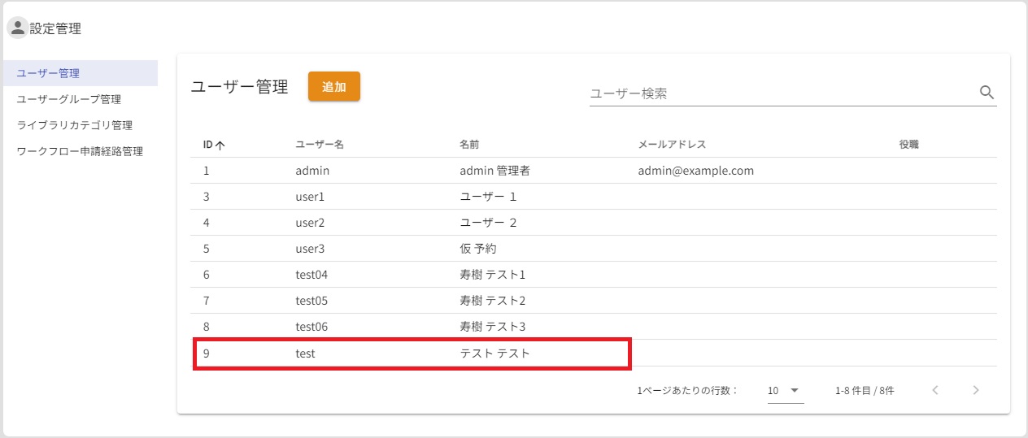Image resolution: width=1028 pixels, height=438 pixels.
Task: Sort by the メールアドレス column header
Action: click(x=672, y=145)
